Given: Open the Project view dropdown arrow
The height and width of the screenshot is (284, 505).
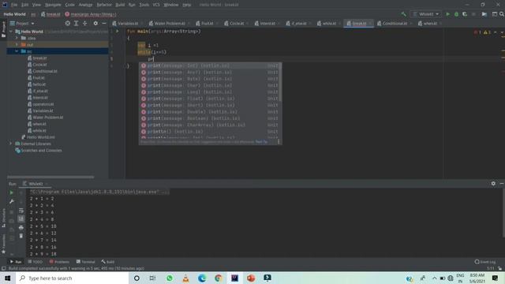Looking at the screenshot, I should point(32,24).
